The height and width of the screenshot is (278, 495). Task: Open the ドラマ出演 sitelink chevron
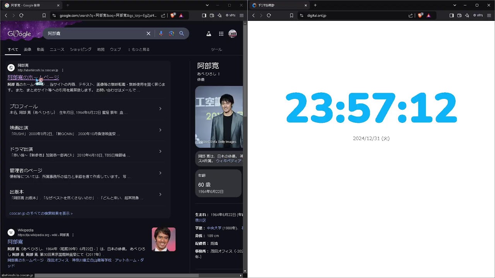point(160,151)
